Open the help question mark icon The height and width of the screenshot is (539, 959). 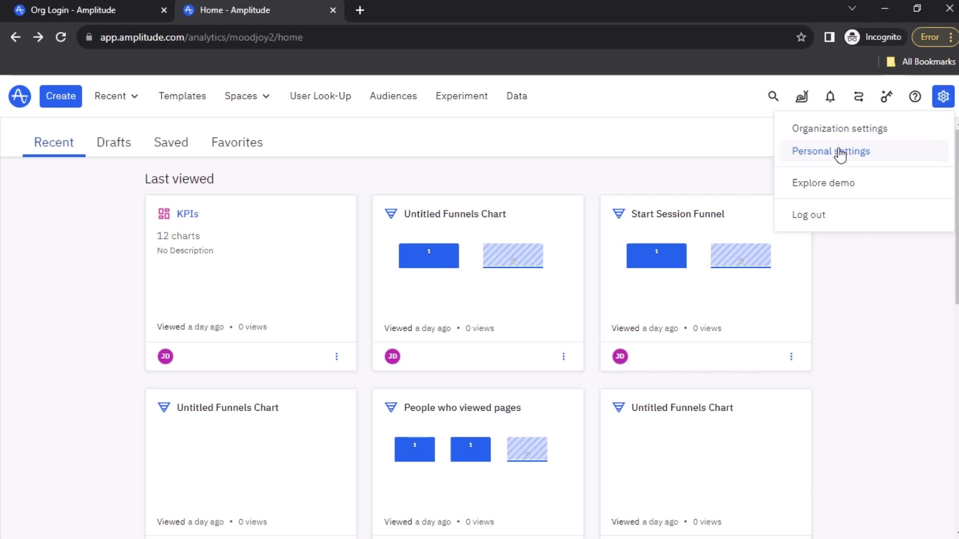click(x=915, y=96)
